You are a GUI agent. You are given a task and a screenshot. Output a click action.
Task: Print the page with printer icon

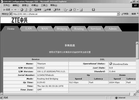(x=70, y=10)
